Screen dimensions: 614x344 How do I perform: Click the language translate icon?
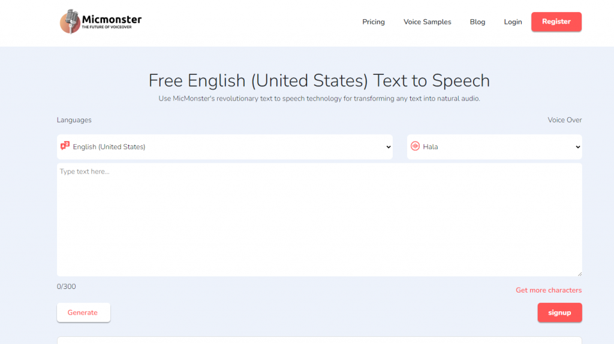65,146
